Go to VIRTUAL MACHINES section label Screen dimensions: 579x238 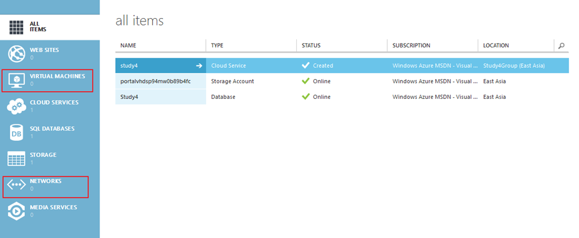(x=57, y=76)
